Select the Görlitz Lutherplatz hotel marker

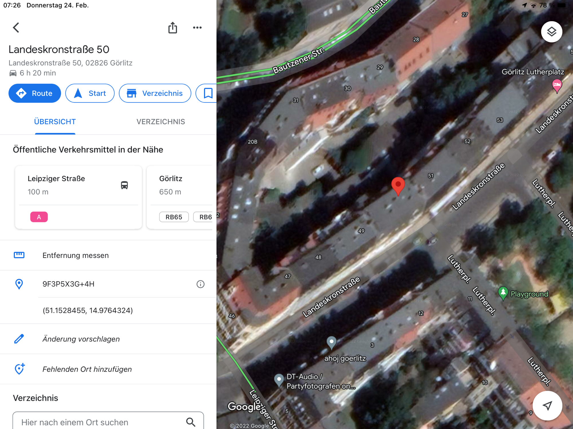tap(557, 85)
